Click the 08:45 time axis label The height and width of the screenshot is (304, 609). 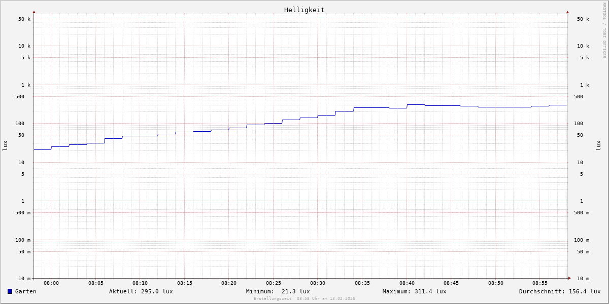pos(451,283)
